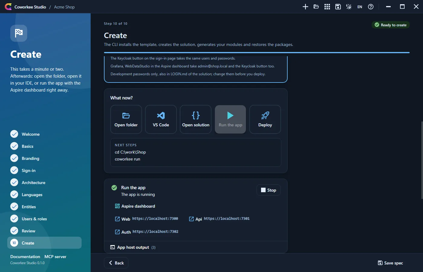423x272 pixels.
Task: Open the folder icon in the title bar
Action: (316, 7)
